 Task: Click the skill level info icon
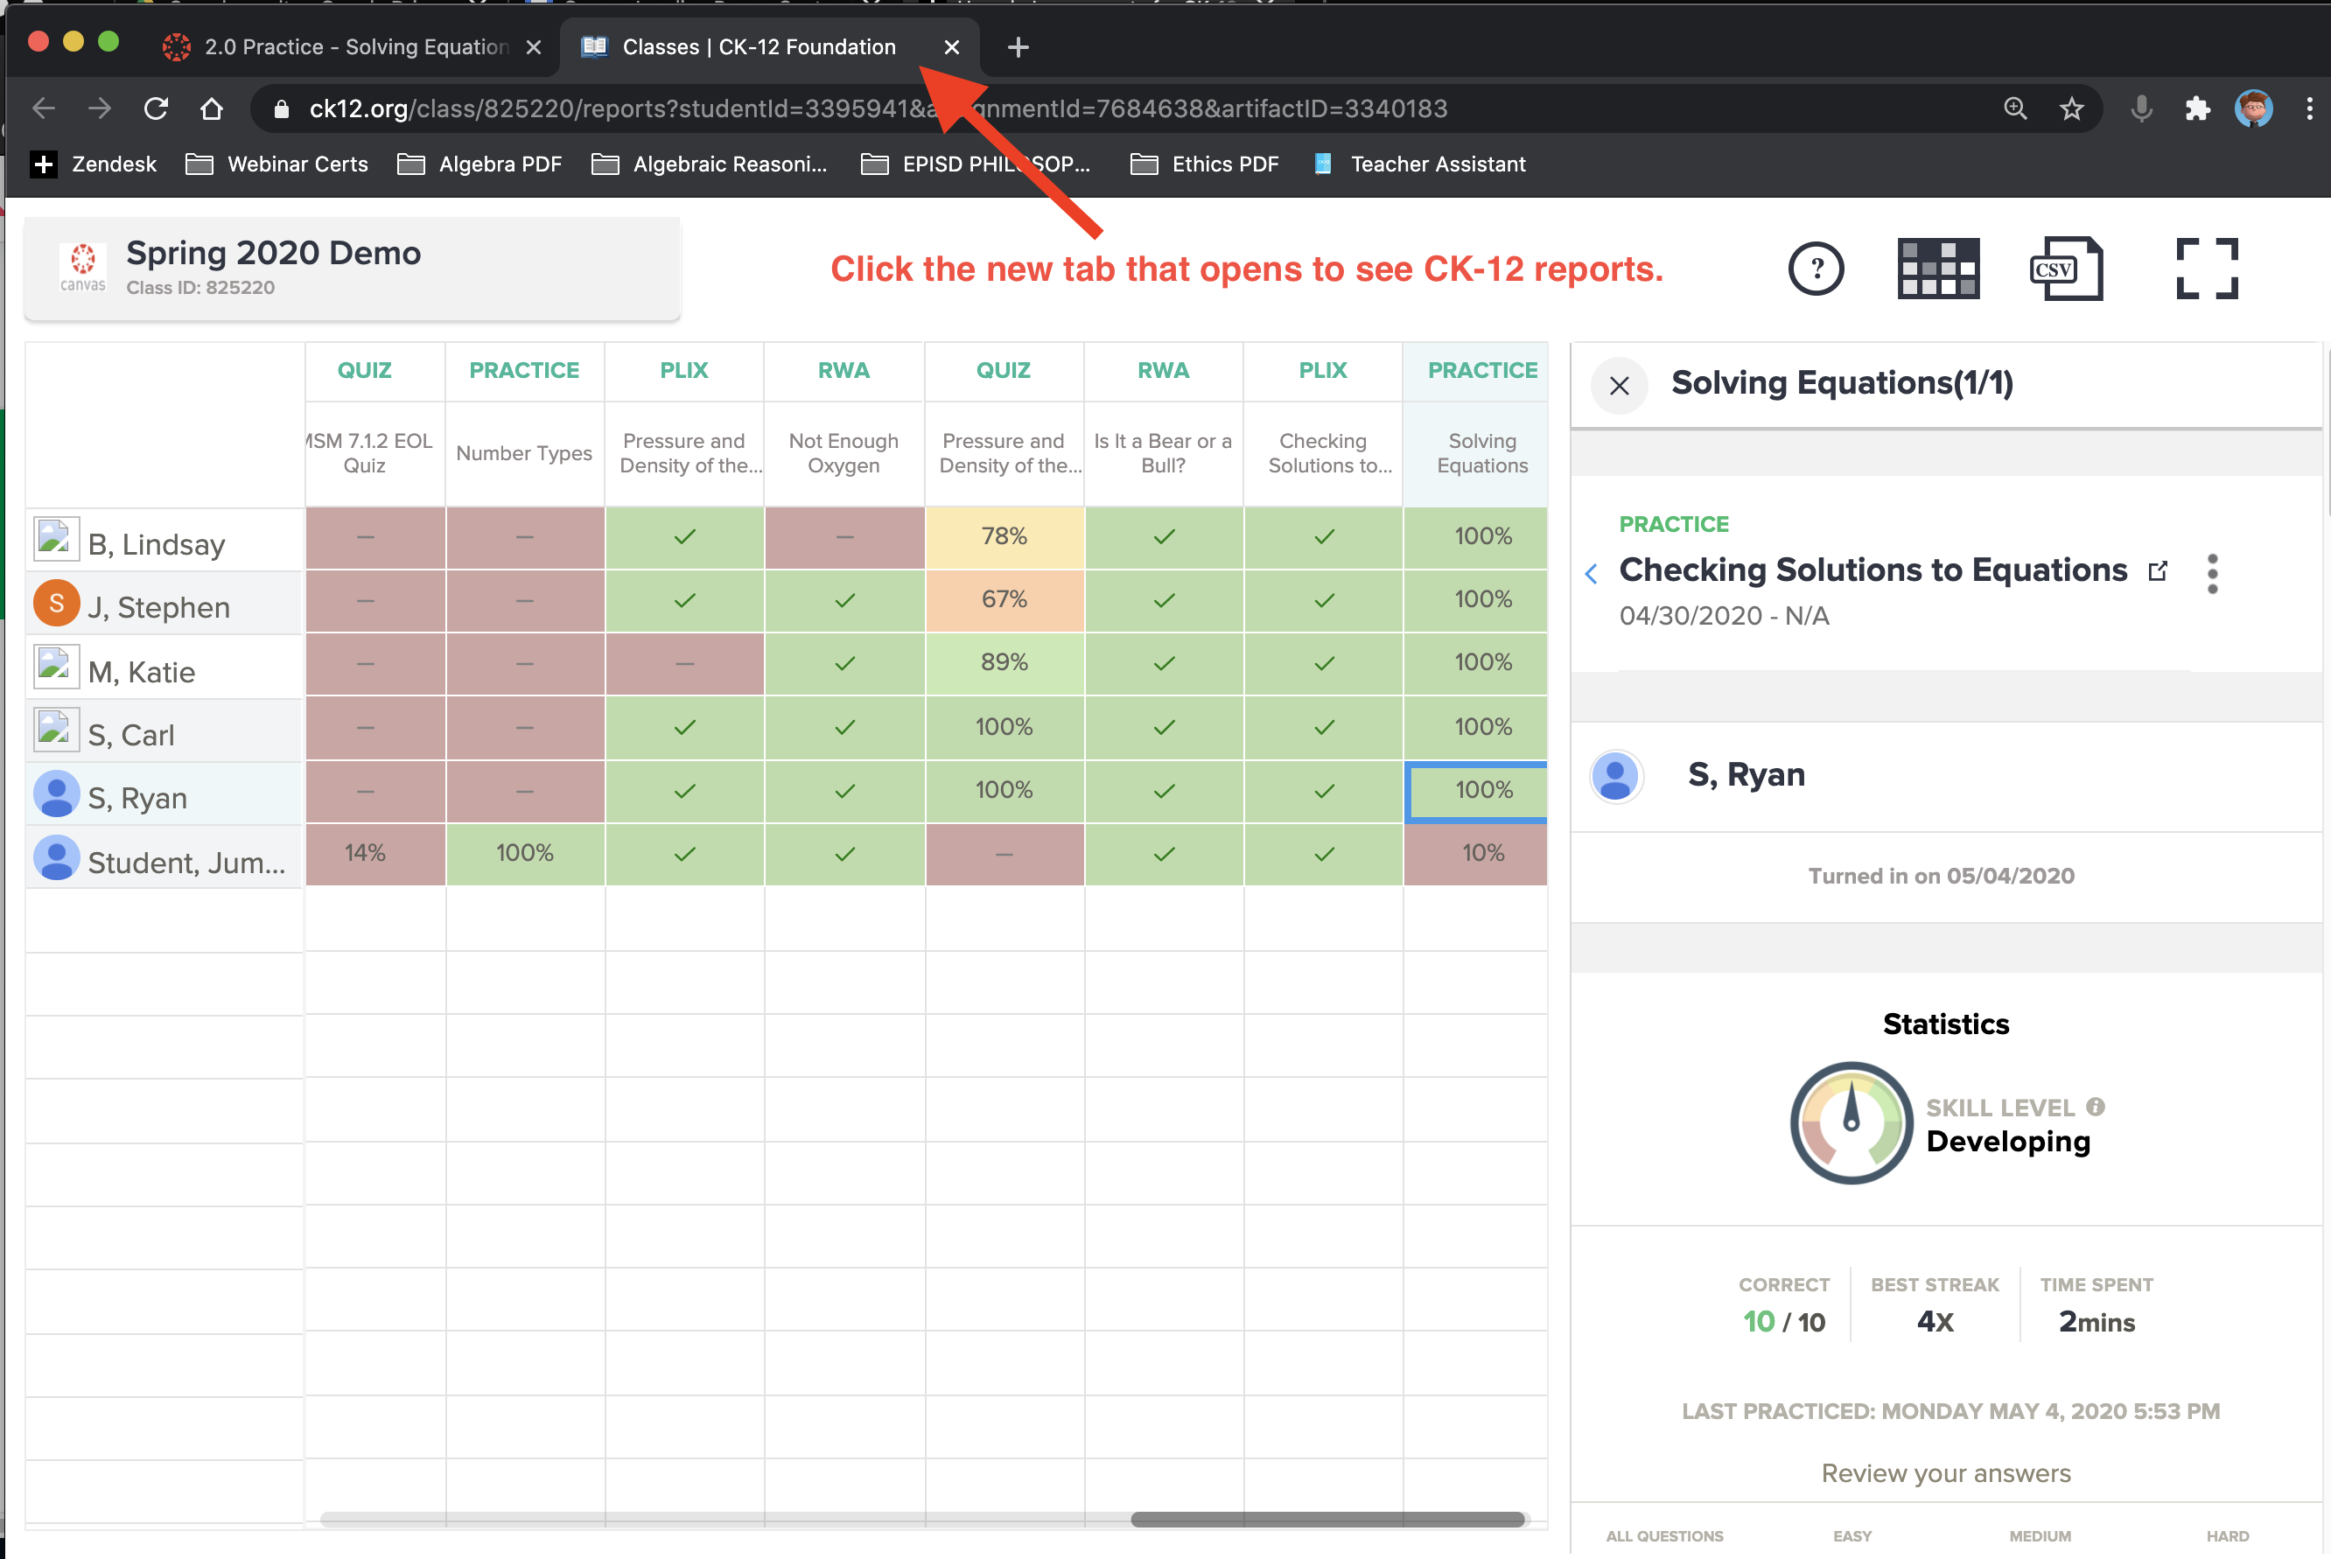point(2096,1107)
